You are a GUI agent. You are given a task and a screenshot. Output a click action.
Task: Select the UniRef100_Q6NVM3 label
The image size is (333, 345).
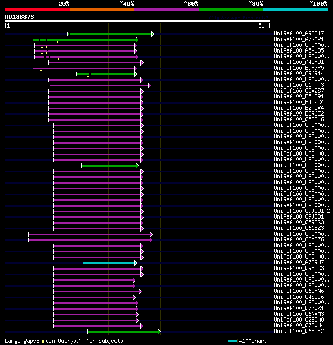(299, 314)
